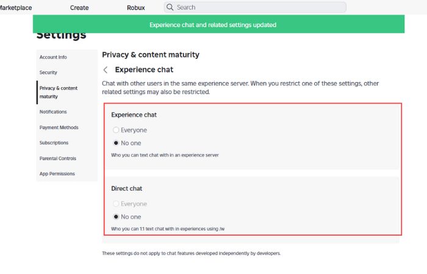427x274 pixels.
Task: Go to Payment Methods settings
Action: (x=59, y=127)
